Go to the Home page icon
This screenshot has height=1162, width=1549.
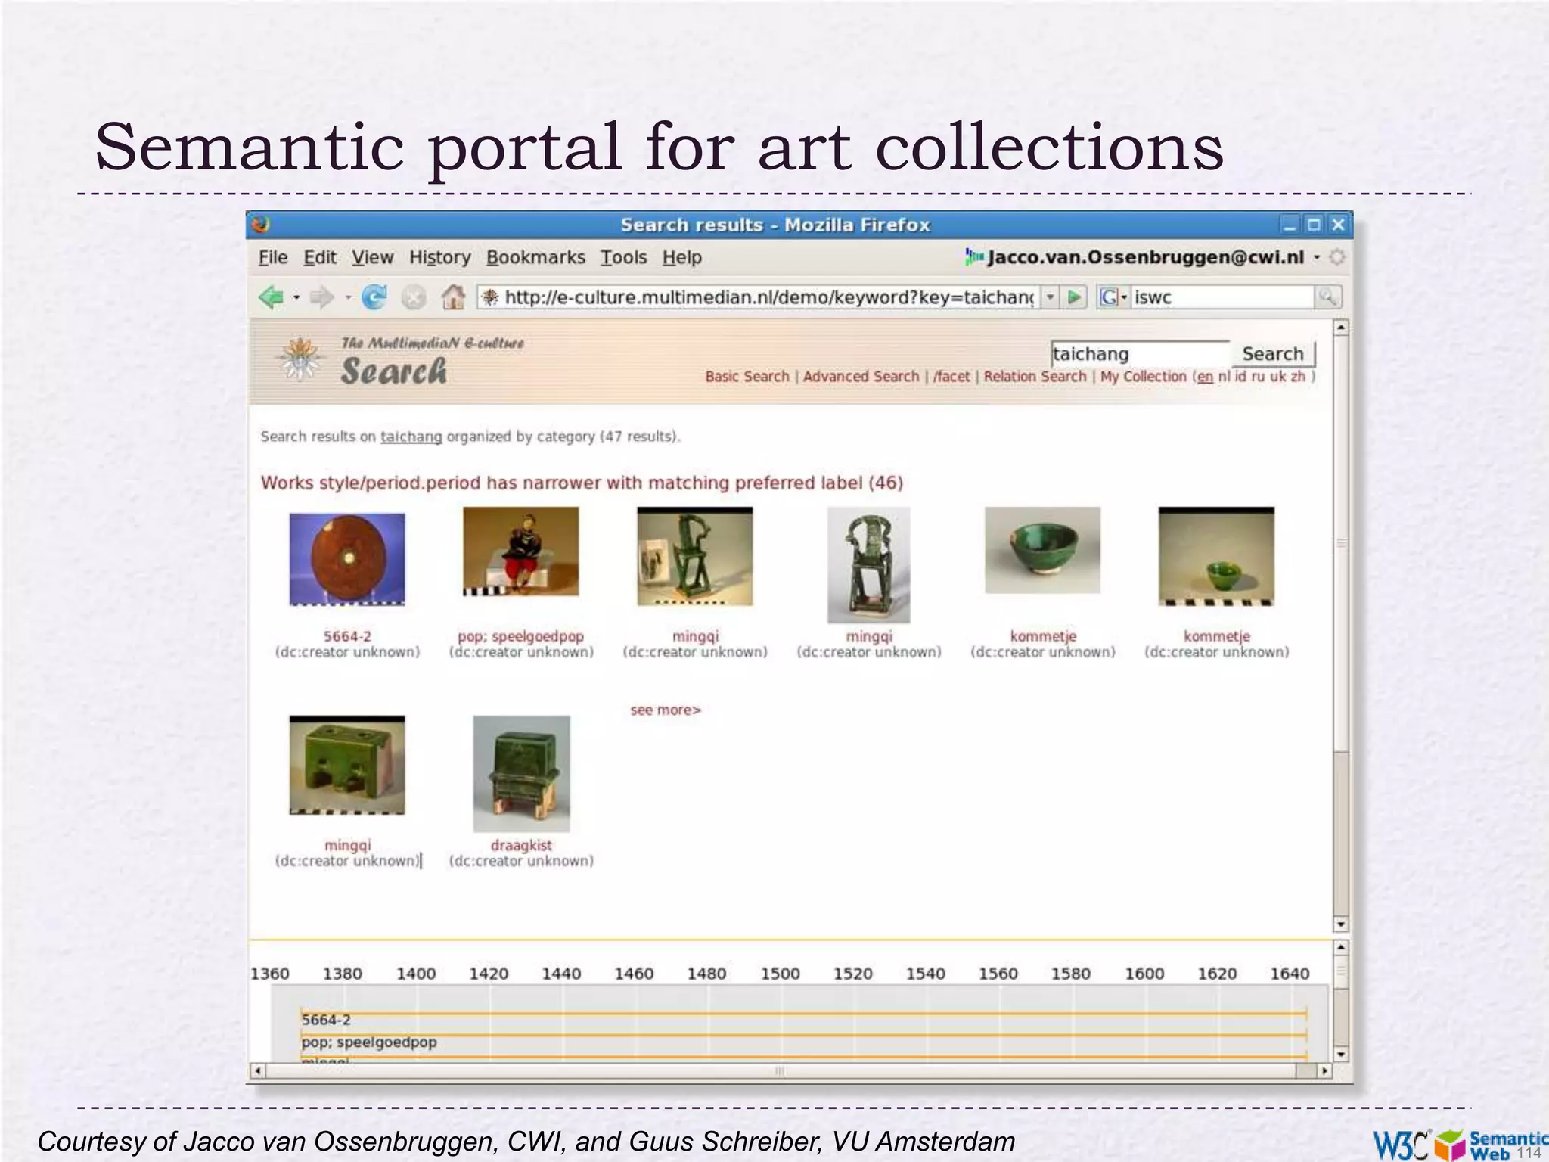(x=452, y=297)
